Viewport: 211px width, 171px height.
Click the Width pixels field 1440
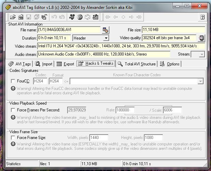(99, 138)
